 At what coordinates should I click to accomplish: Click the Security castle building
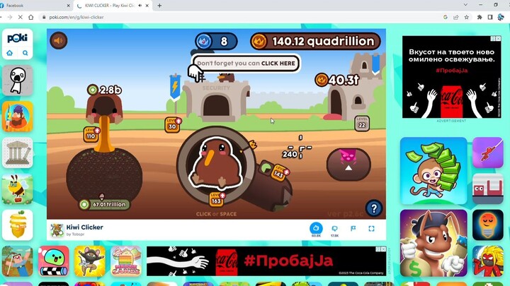coord(216,100)
